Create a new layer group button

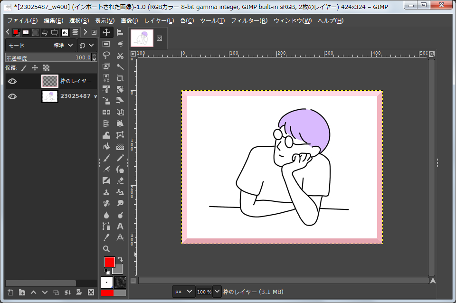point(22,292)
